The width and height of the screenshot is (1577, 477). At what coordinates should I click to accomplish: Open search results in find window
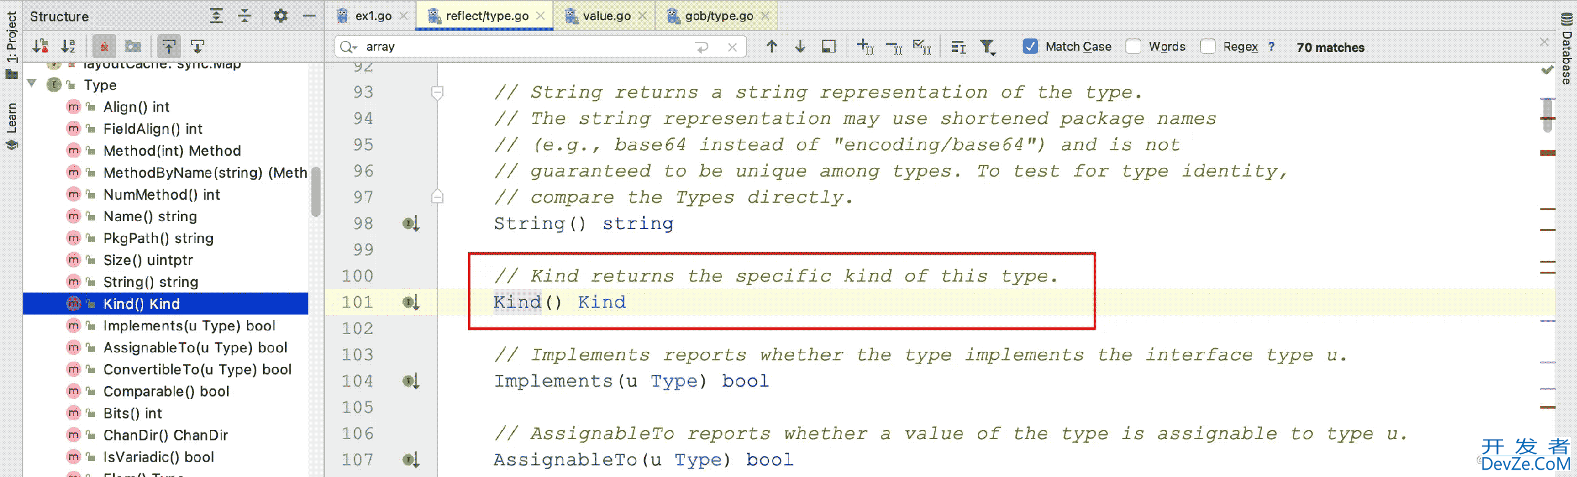coord(828,46)
